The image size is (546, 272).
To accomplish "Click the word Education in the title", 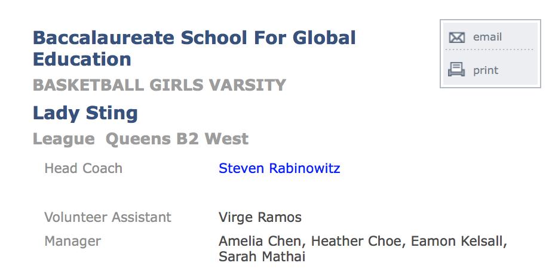I will 82,59.
